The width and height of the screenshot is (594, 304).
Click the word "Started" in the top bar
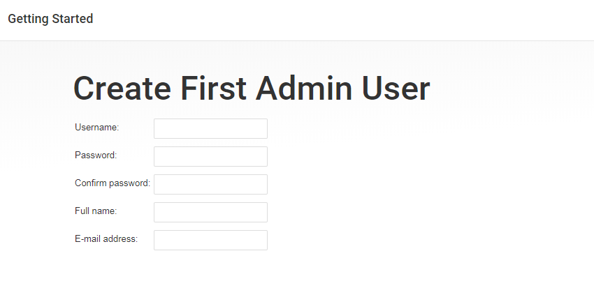(73, 19)
